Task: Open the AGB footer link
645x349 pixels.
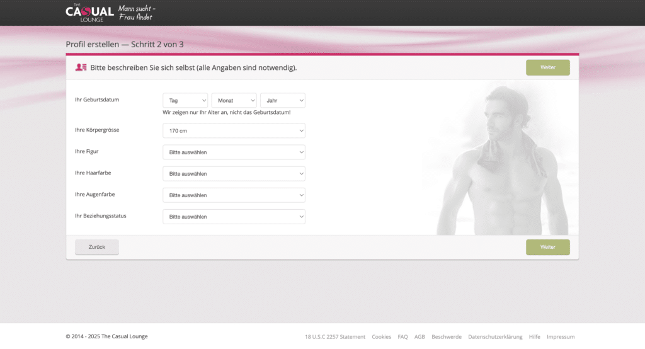Action: tap(420, 336)
